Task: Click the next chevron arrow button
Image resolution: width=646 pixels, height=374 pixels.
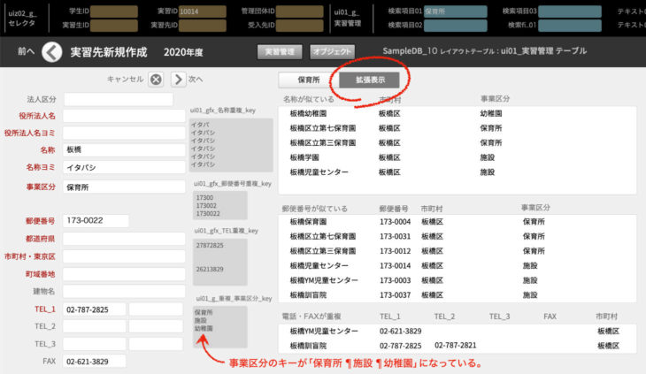Action: point(178,79)
